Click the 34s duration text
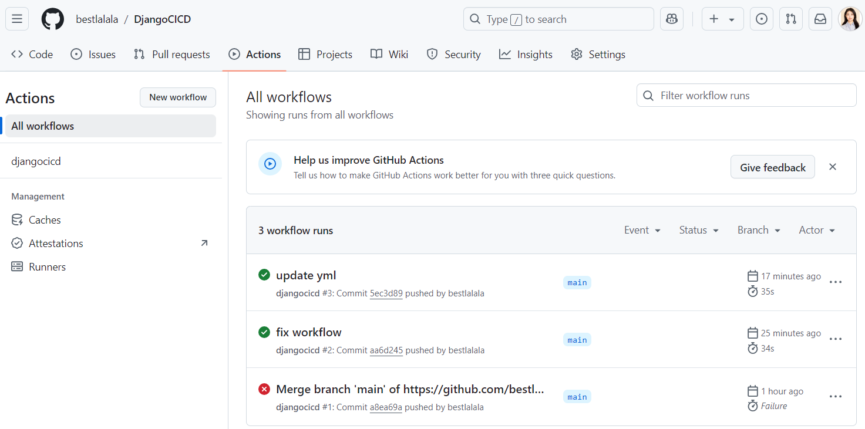 click(768, 349)
